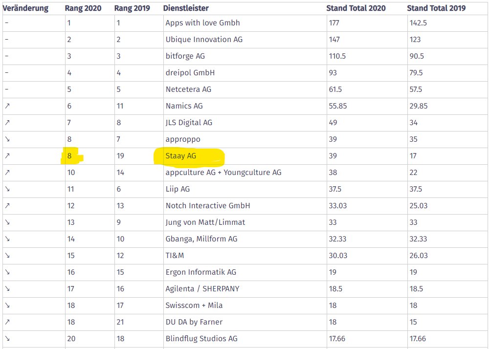
Task: Select the 'JLS Digital AG' cell
Action: pyautogui.click(x=245, y=123)
